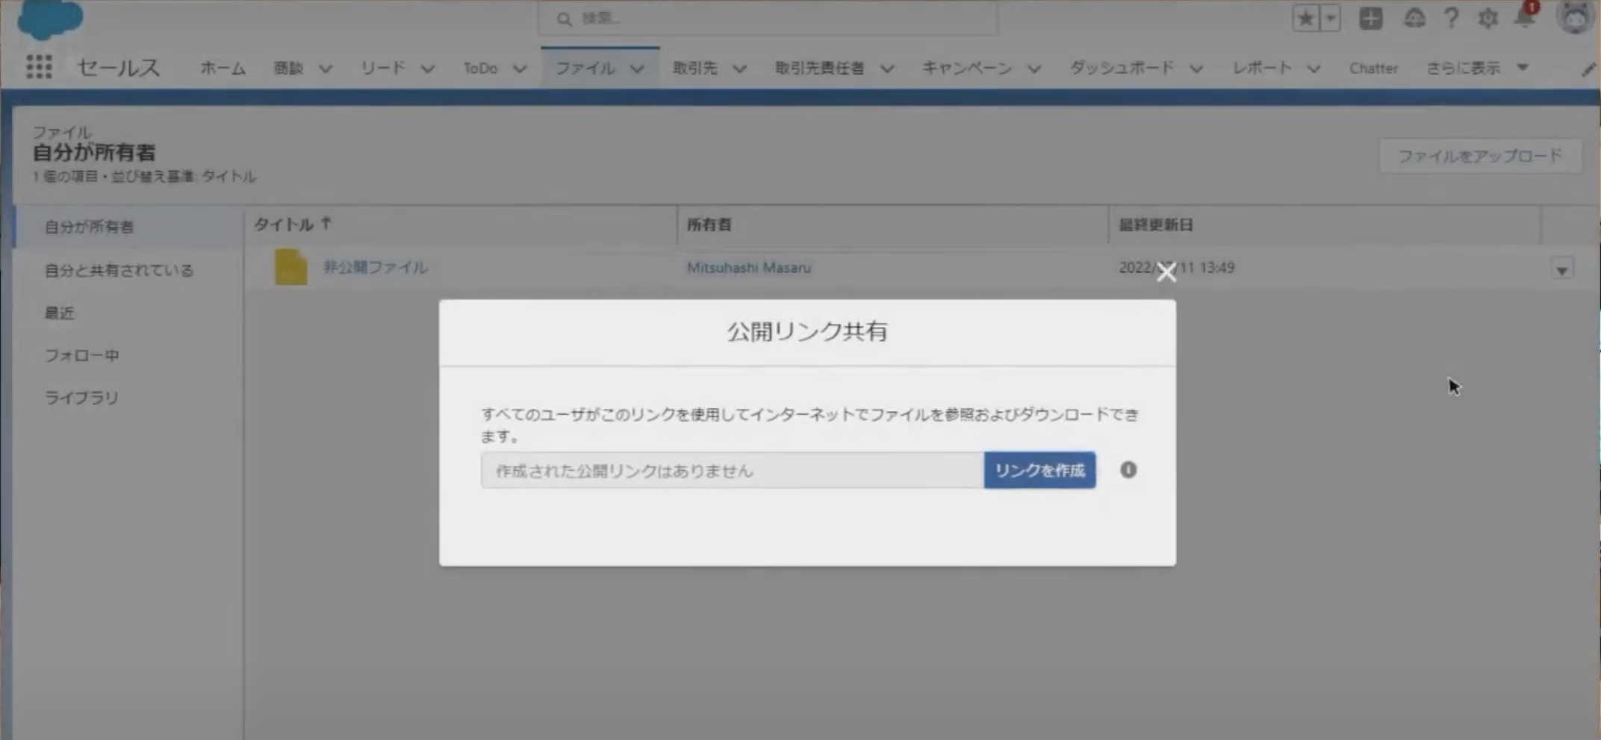Click inside the global search box
The height and width of the screenshot is (740, 1601).
click(x=768, y=18)
